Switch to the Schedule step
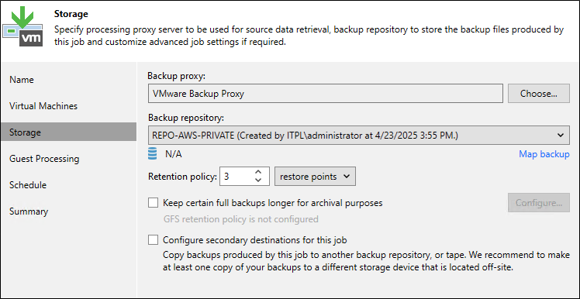The height and width of the screenshot is (299, 580). coord(28,185)
